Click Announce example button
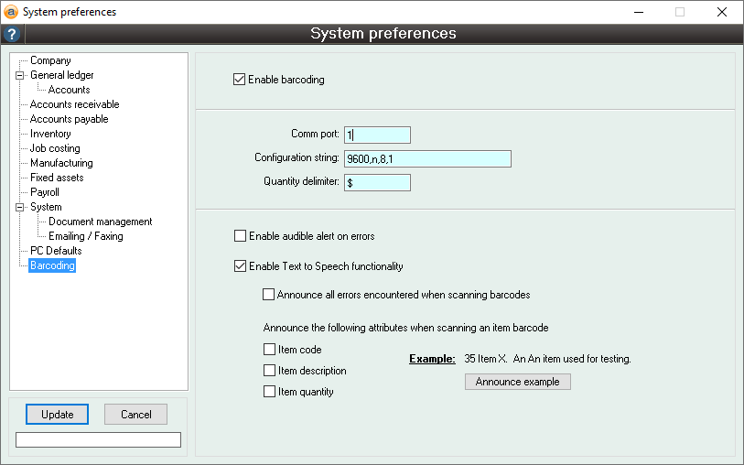This screenshot has height=465, width=744. pyautogui.click(x=517, y=382)
